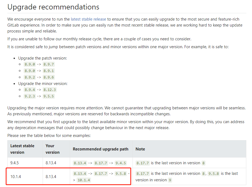Open the "latest stable release" link

coord(89,19)
